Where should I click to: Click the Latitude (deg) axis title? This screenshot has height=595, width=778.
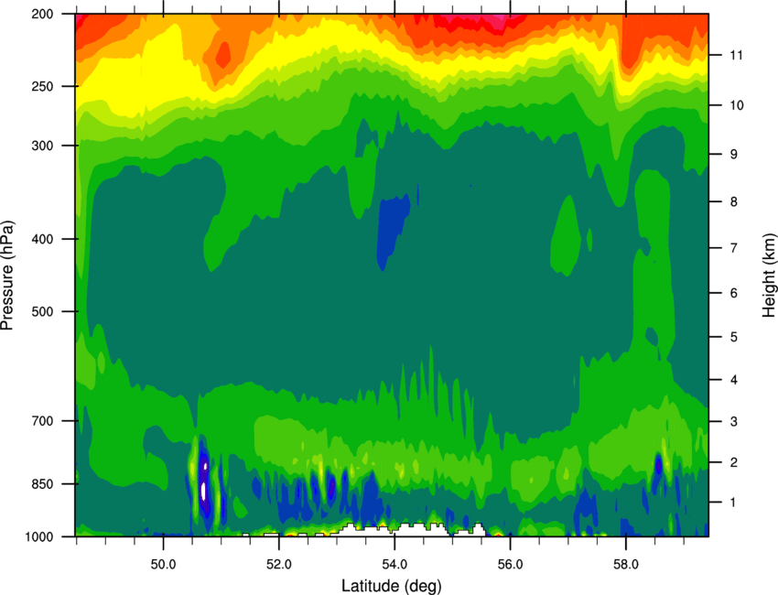(x=392, y=586)
